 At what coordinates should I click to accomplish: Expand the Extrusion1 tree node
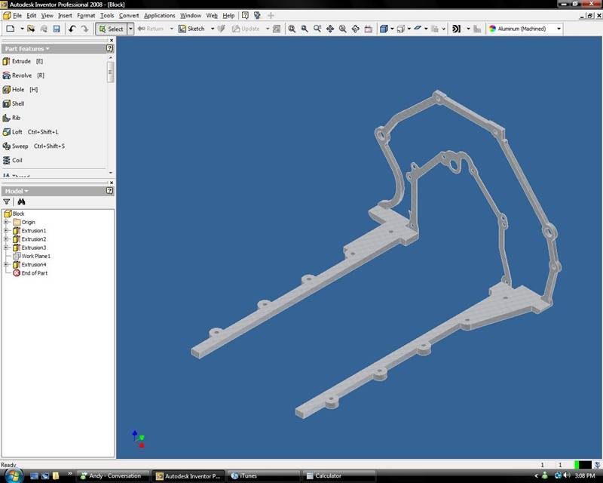[x=6, y=231]
